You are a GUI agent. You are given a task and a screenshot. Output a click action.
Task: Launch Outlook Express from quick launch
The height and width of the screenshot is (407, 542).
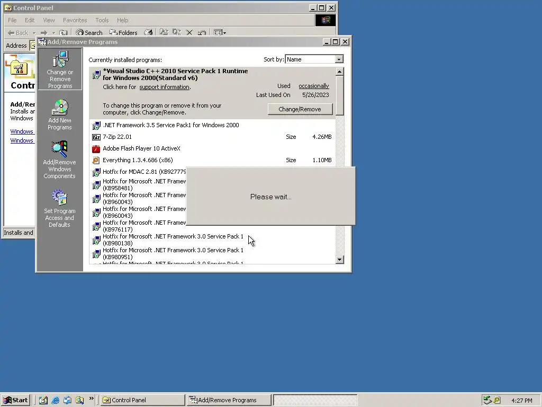point(67,400)
